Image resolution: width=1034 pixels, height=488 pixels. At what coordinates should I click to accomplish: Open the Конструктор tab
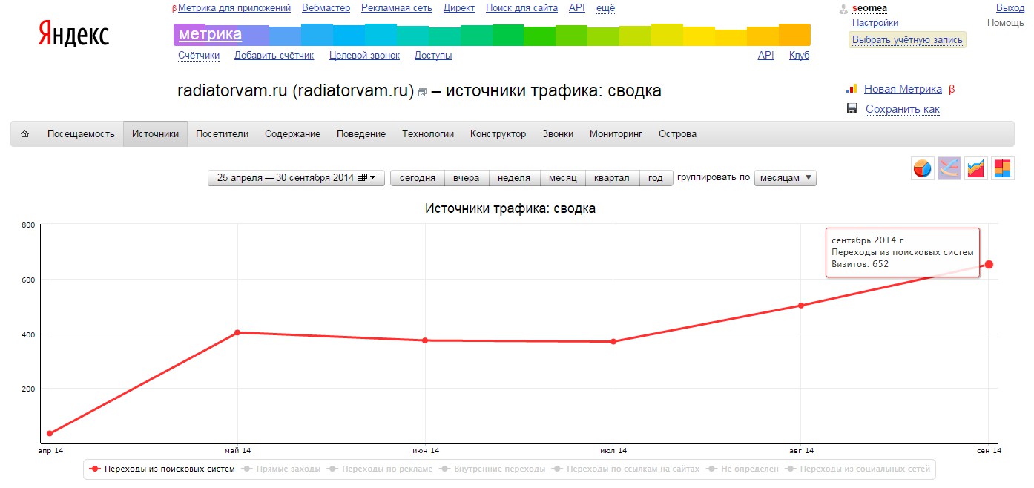pyautogui.click(x=498, y=134)
